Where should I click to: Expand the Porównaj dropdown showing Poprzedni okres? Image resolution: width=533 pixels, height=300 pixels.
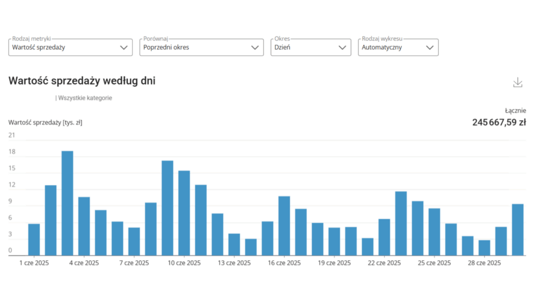201,47
